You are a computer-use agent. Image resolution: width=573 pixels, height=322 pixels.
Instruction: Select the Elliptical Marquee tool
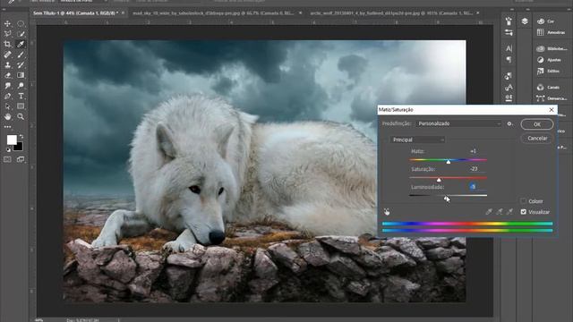point(21,24)
